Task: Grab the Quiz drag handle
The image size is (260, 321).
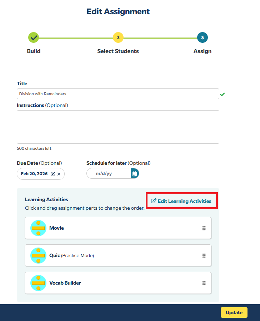Action: coord(204,255)
